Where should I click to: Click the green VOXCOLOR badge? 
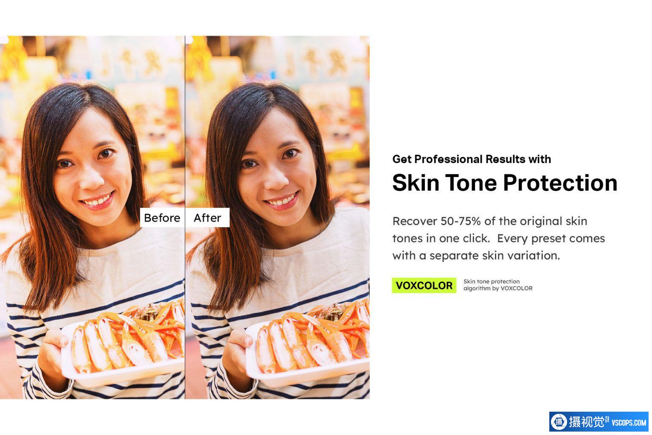(x=424, y=285)
